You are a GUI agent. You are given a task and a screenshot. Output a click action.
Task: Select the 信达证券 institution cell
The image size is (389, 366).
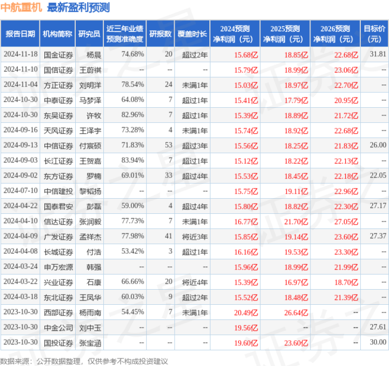(58, 221)
